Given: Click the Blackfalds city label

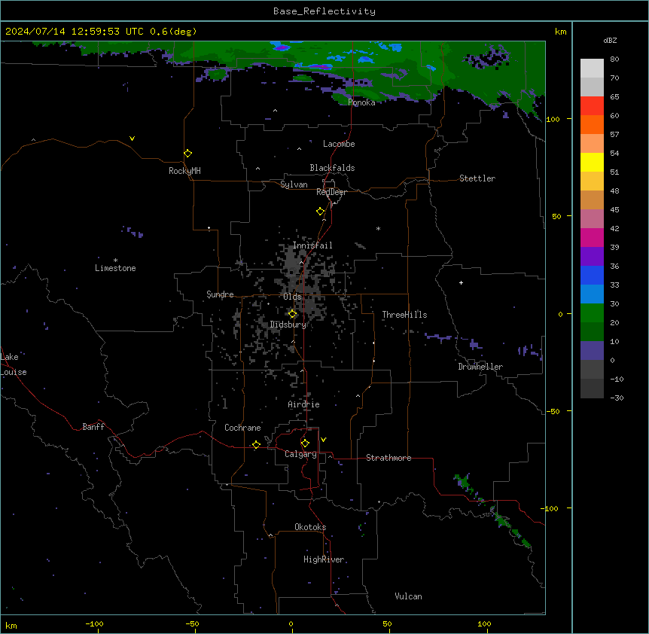Looking at the screenshot, I should pyautogui.click(x=332, y=168).
